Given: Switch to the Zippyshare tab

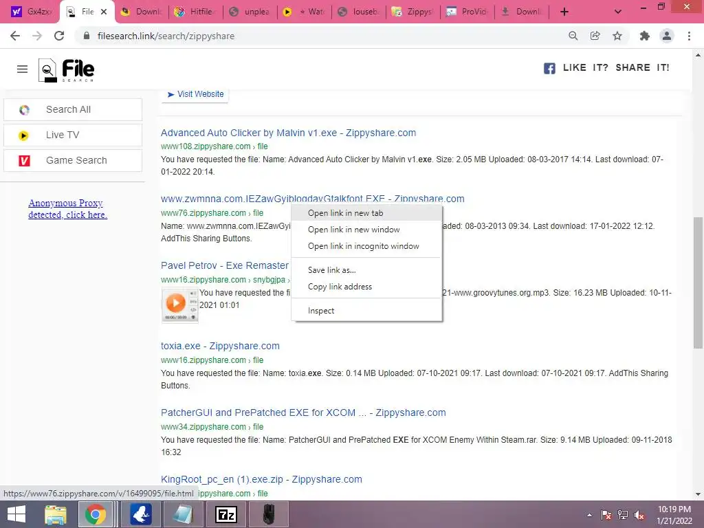Looking at the screenshot, I should click(413, 12).
